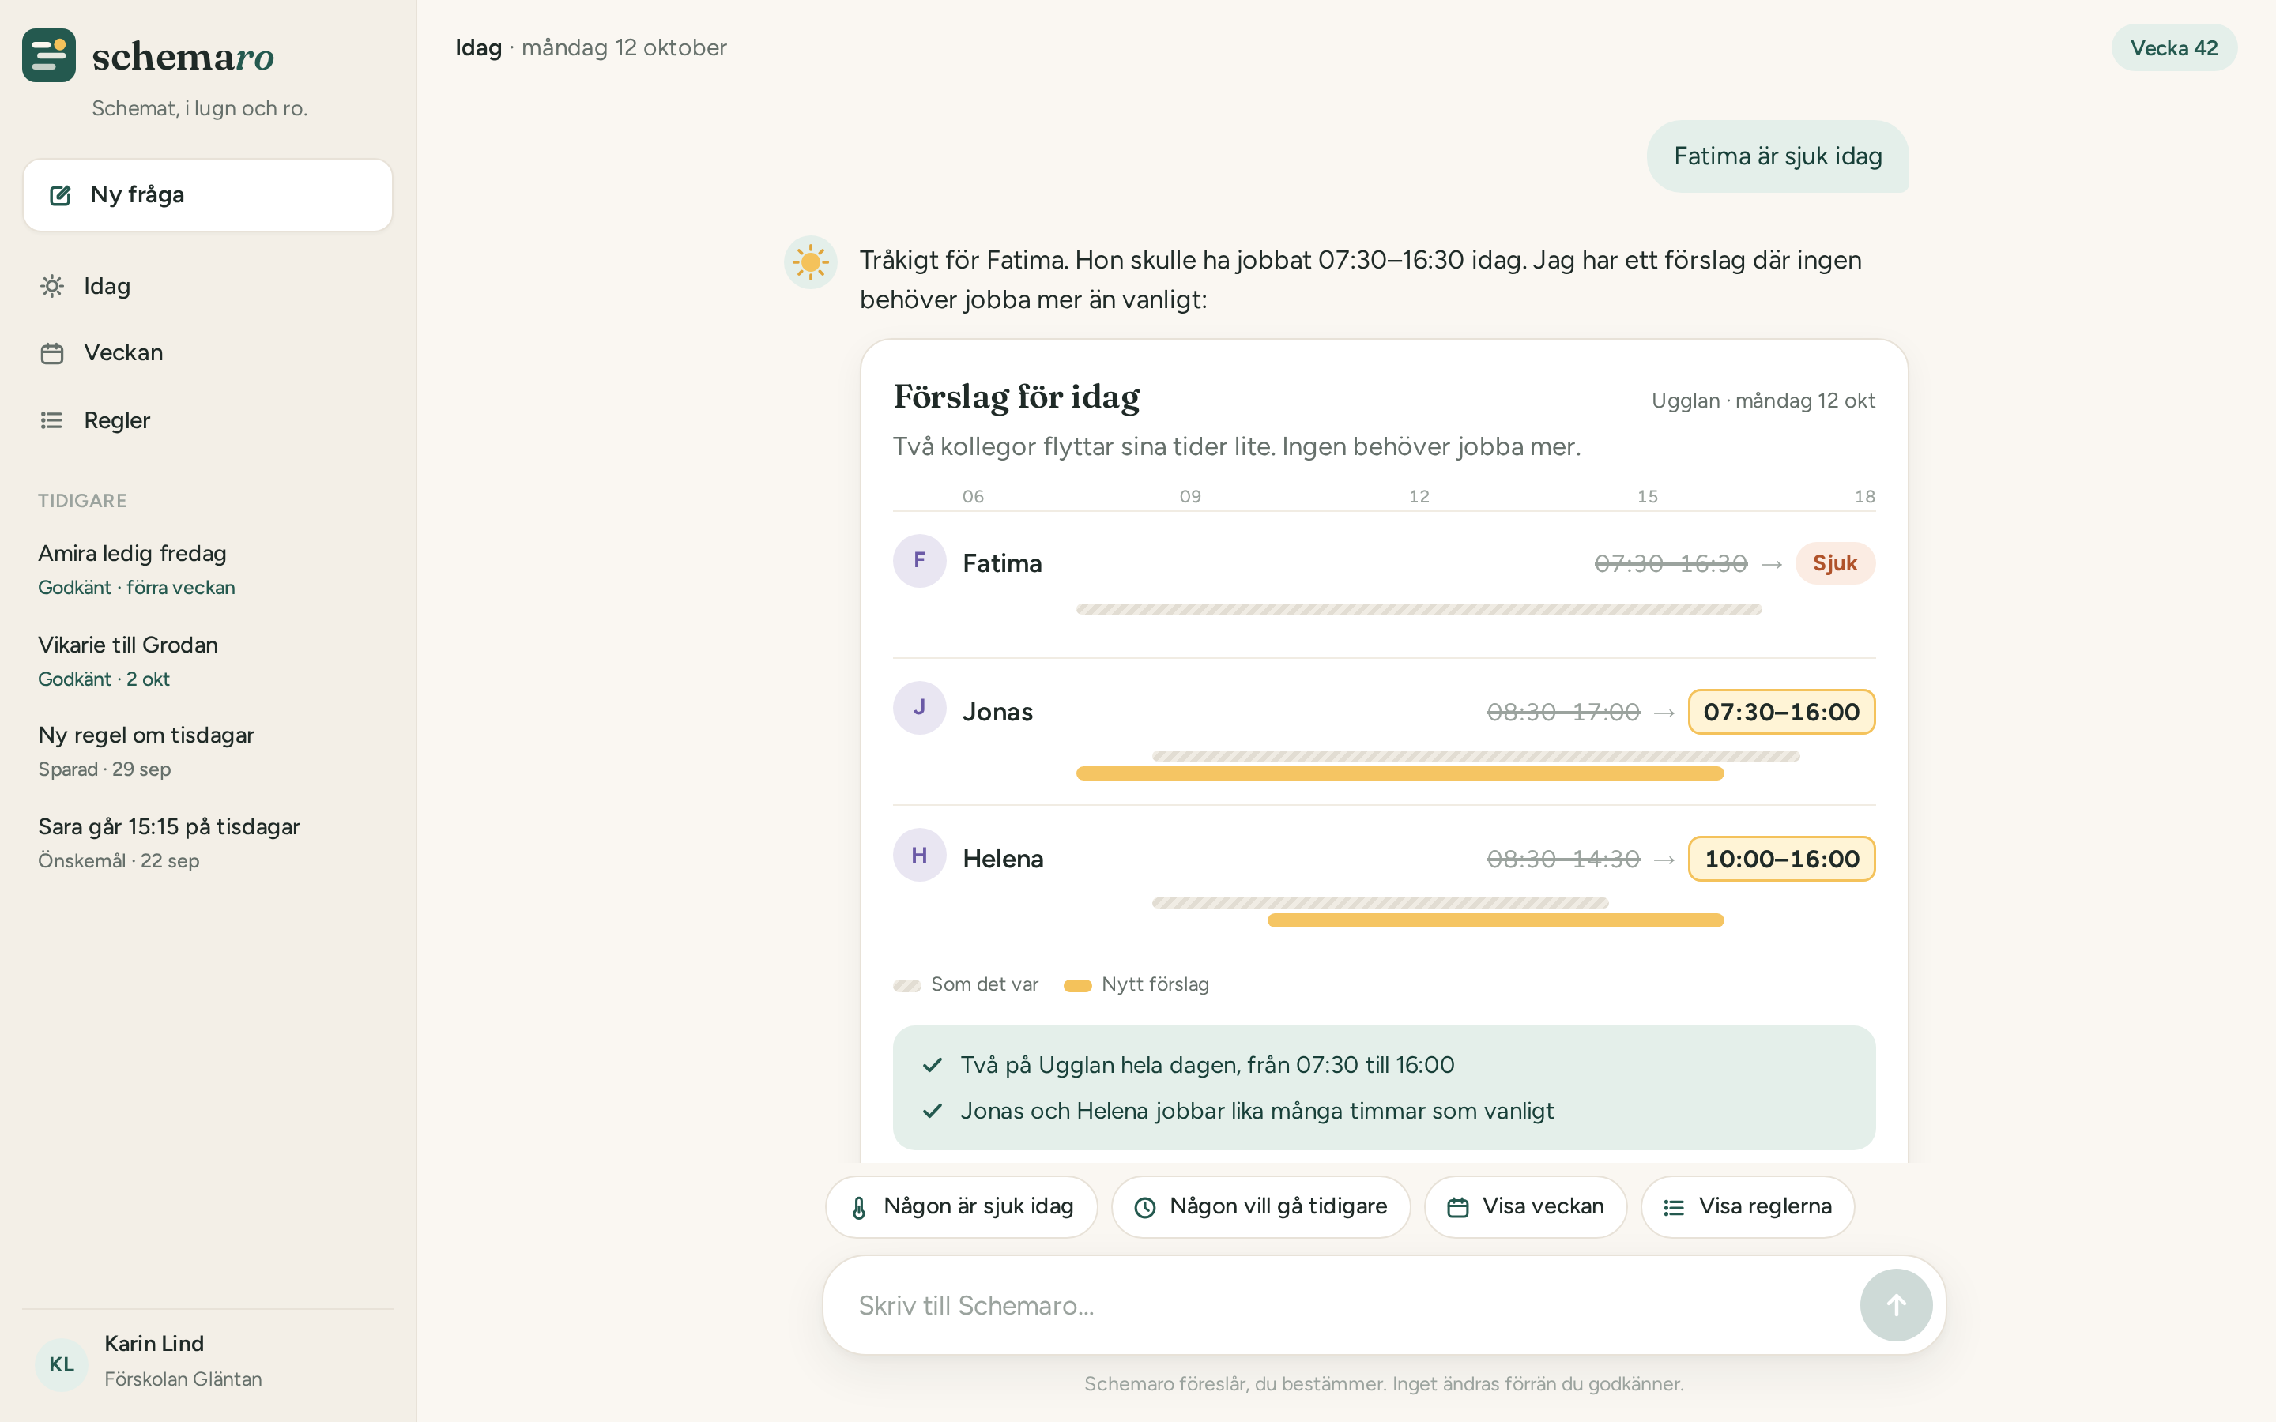Open earlier chat Ny regel om tisdagar

point(208,750)
